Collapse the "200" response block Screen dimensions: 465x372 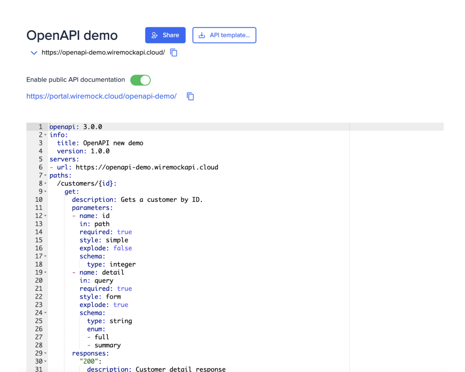[x=46, y=361]
